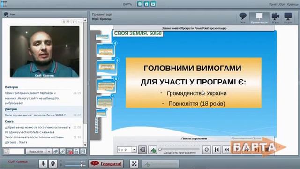Click the sender name Виктория in chat
Viewport: 300px width, 169px height.
11,87
